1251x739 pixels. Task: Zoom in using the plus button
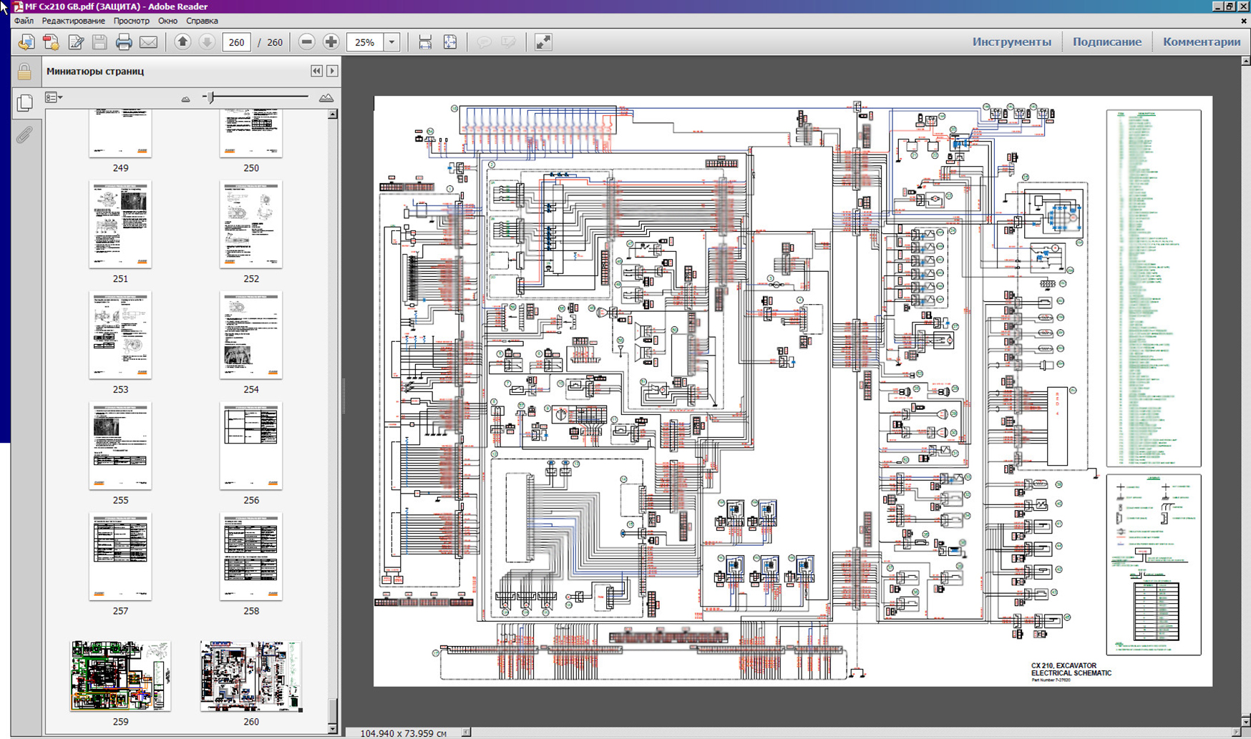point(331,42)
